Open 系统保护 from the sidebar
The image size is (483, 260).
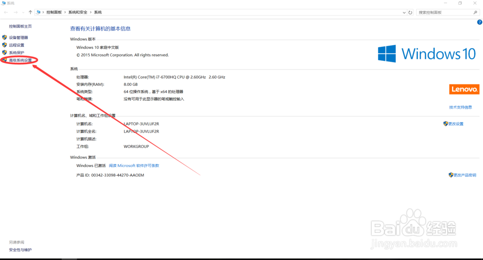pyautogui.click(x=16, y=53)
